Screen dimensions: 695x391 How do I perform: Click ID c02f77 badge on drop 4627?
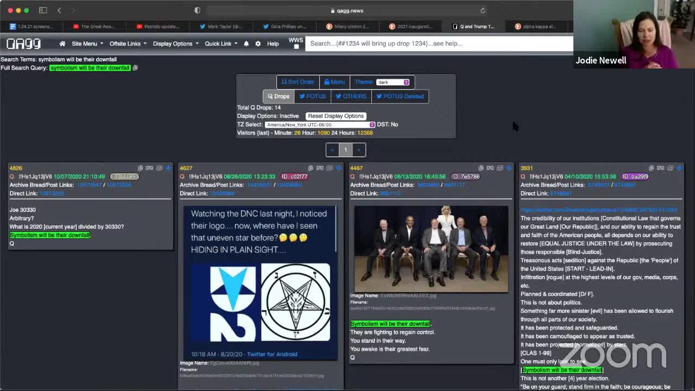(295, 176)
